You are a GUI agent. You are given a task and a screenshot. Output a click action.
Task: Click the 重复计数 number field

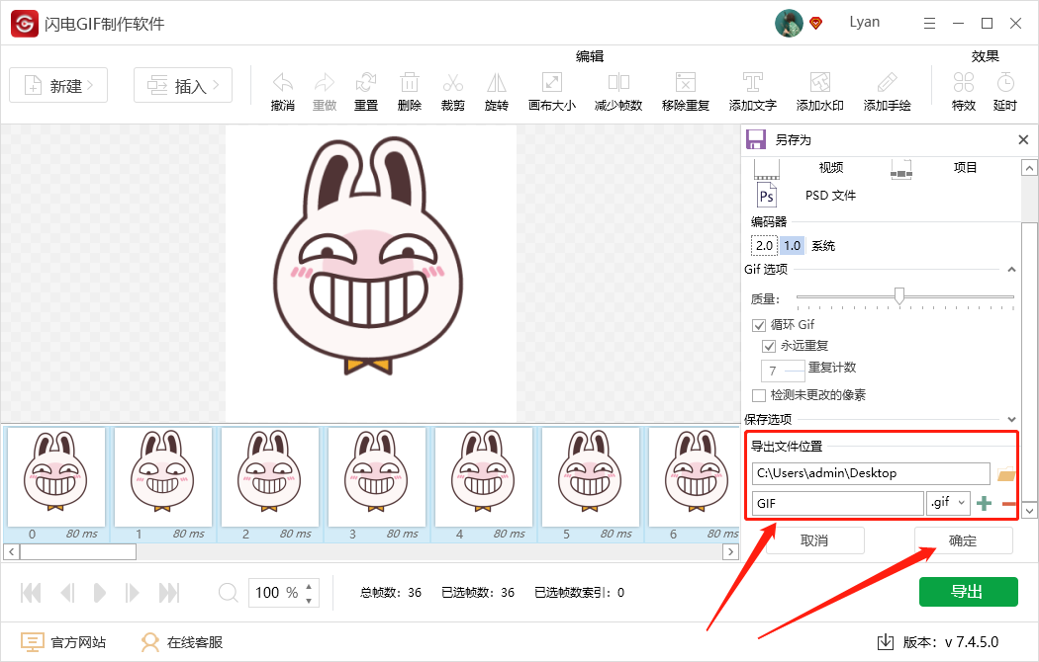coord(783,371)
